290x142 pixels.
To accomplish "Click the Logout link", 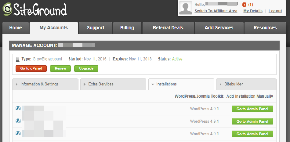I will (x=275, y=11).
